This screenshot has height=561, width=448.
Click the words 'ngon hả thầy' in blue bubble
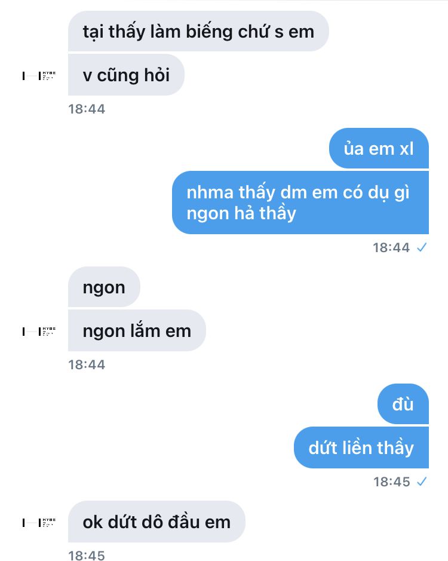241,214
